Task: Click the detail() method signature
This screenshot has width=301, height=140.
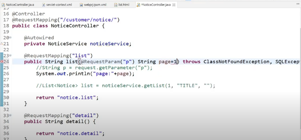Action: point(60,122)
